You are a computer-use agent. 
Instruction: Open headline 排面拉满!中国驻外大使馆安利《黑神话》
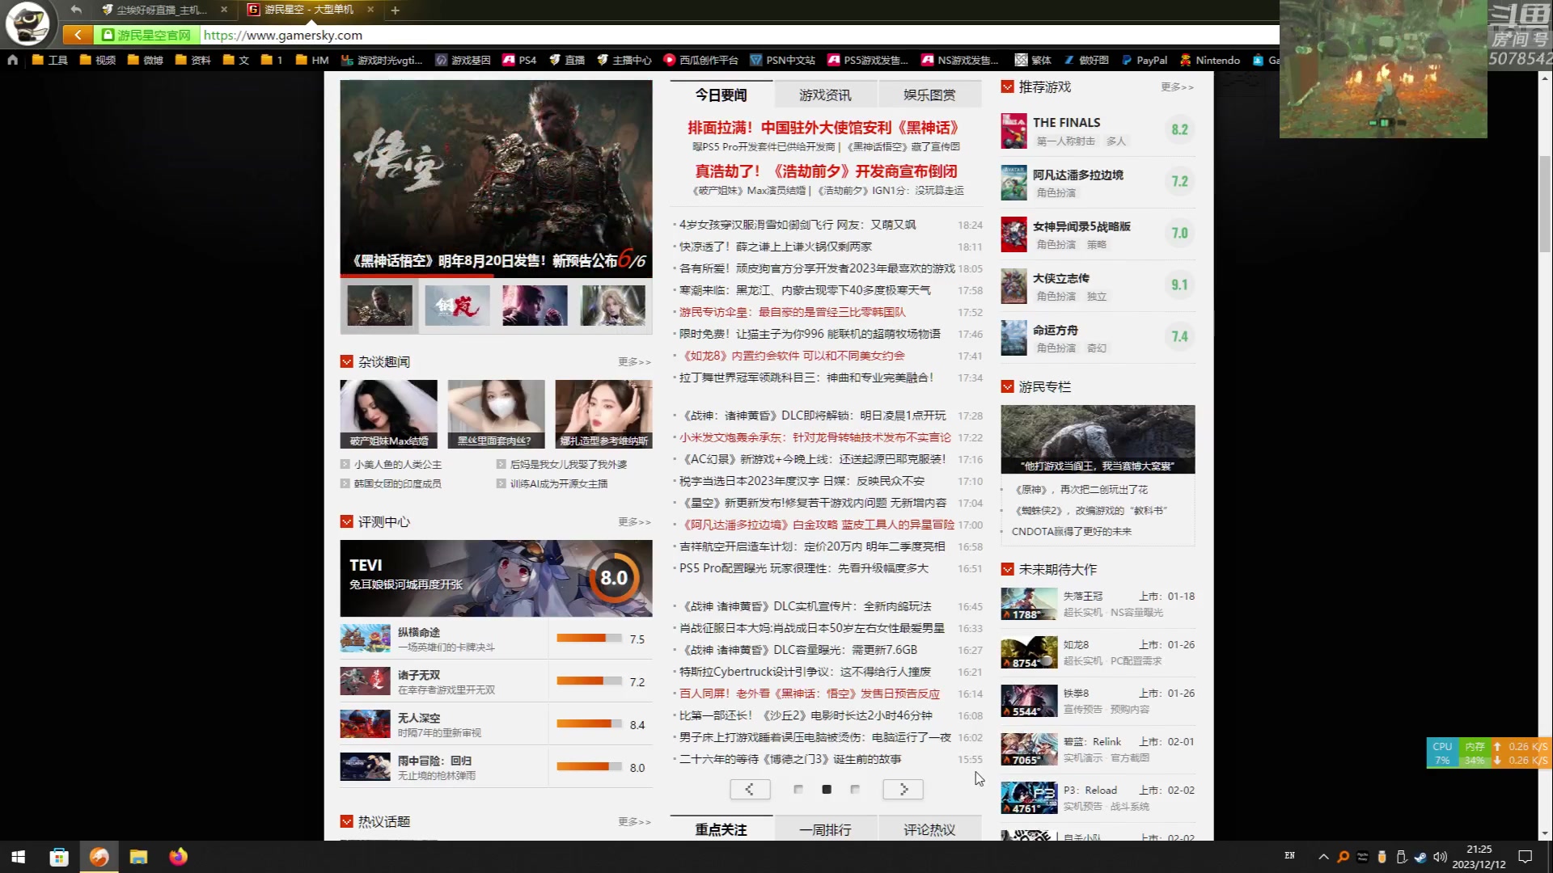point(823,128)
